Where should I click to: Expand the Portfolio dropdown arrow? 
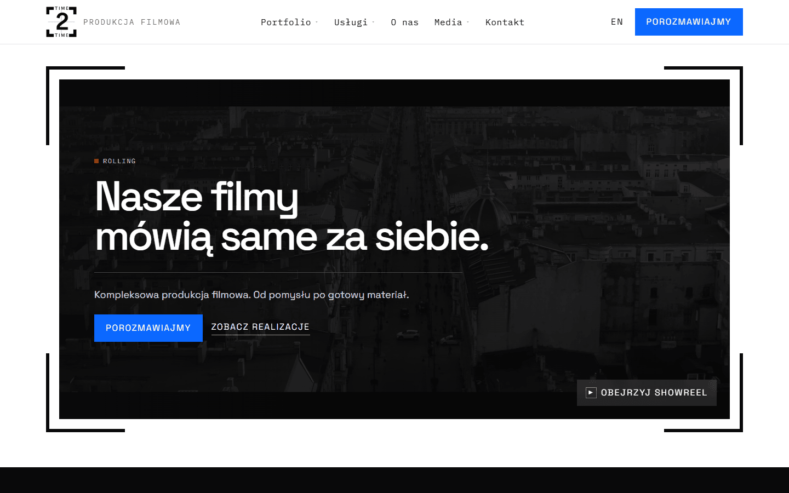point(317,22)
